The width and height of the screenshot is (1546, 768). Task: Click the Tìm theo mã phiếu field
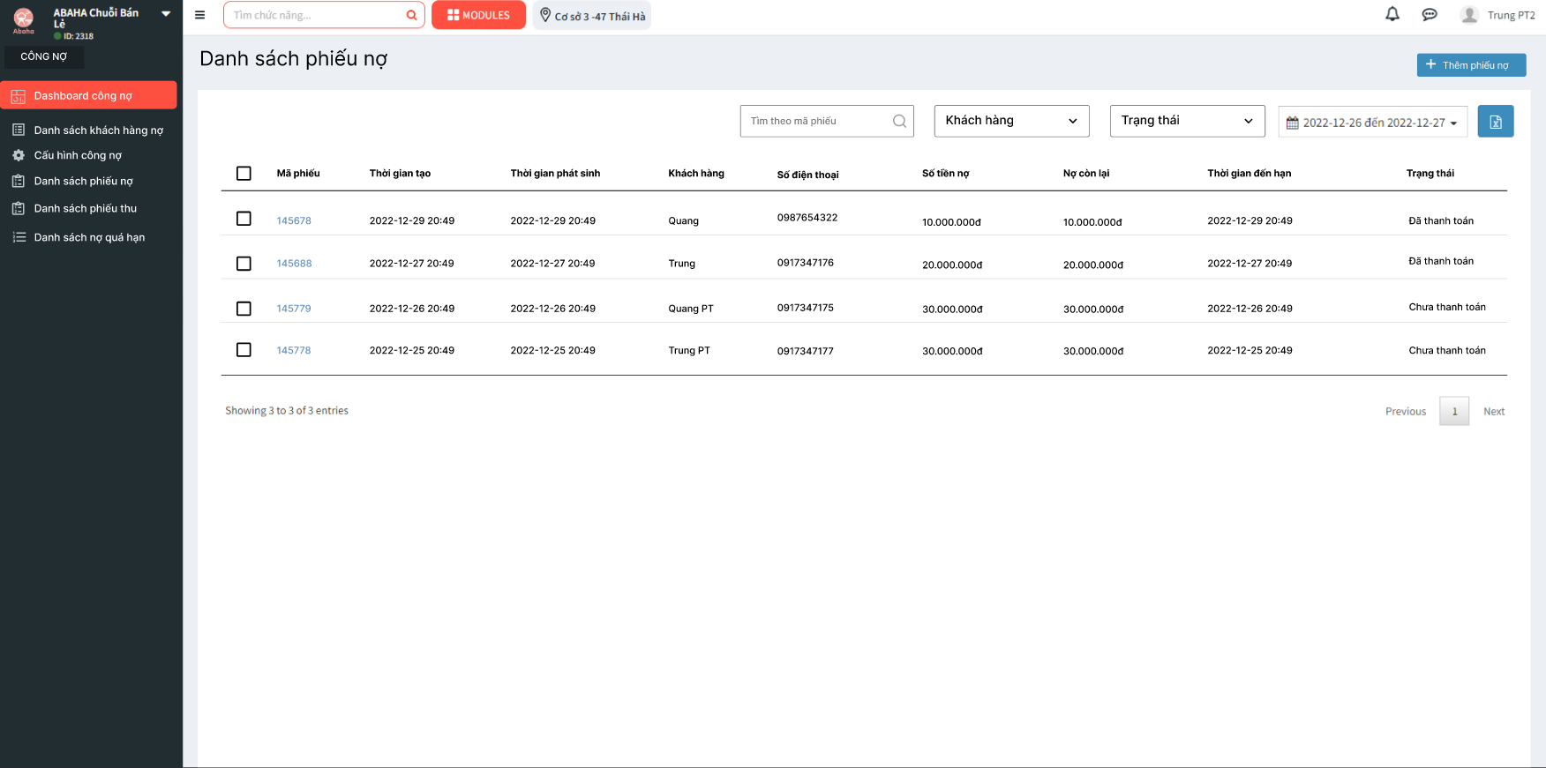point(816,121)
